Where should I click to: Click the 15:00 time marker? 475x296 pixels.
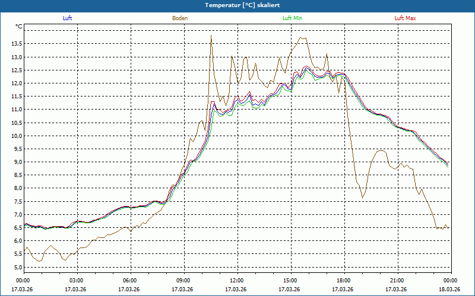click(x=290, y=281)
